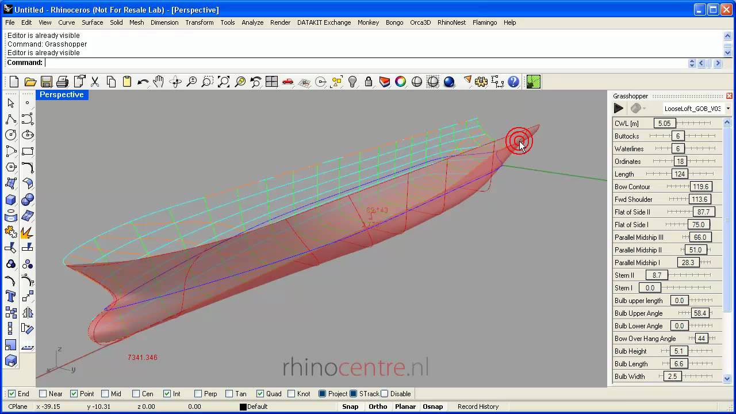Toggle the Mid osnap checkbox
The width and height of the screenshot is (736, 414).
coord(105,394)
